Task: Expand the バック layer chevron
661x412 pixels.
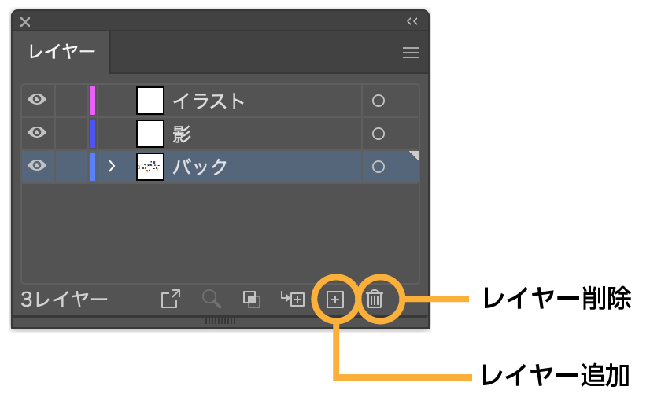Action: (112, 166)
